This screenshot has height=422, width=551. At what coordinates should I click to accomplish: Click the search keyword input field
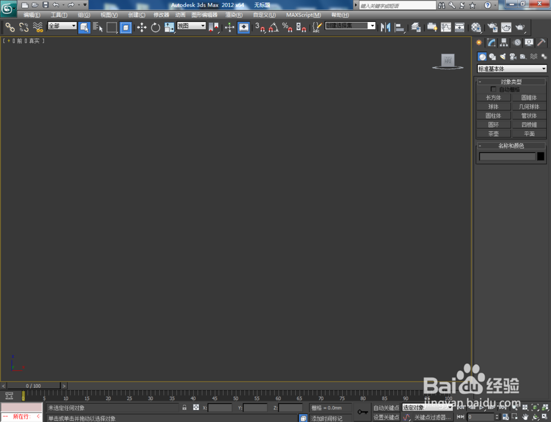point(397,6)
